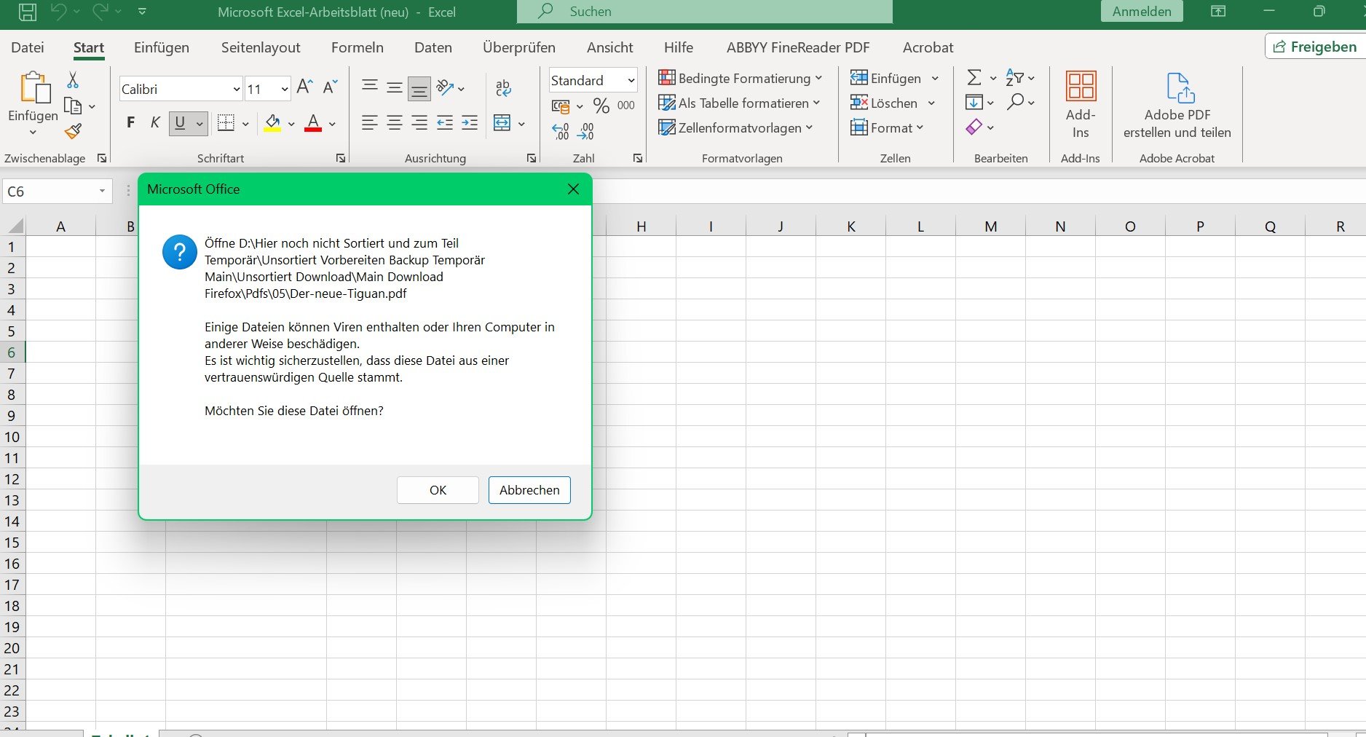Click the thousands separator 000 icon
The image size is (1366, 737).
(626, 106)
